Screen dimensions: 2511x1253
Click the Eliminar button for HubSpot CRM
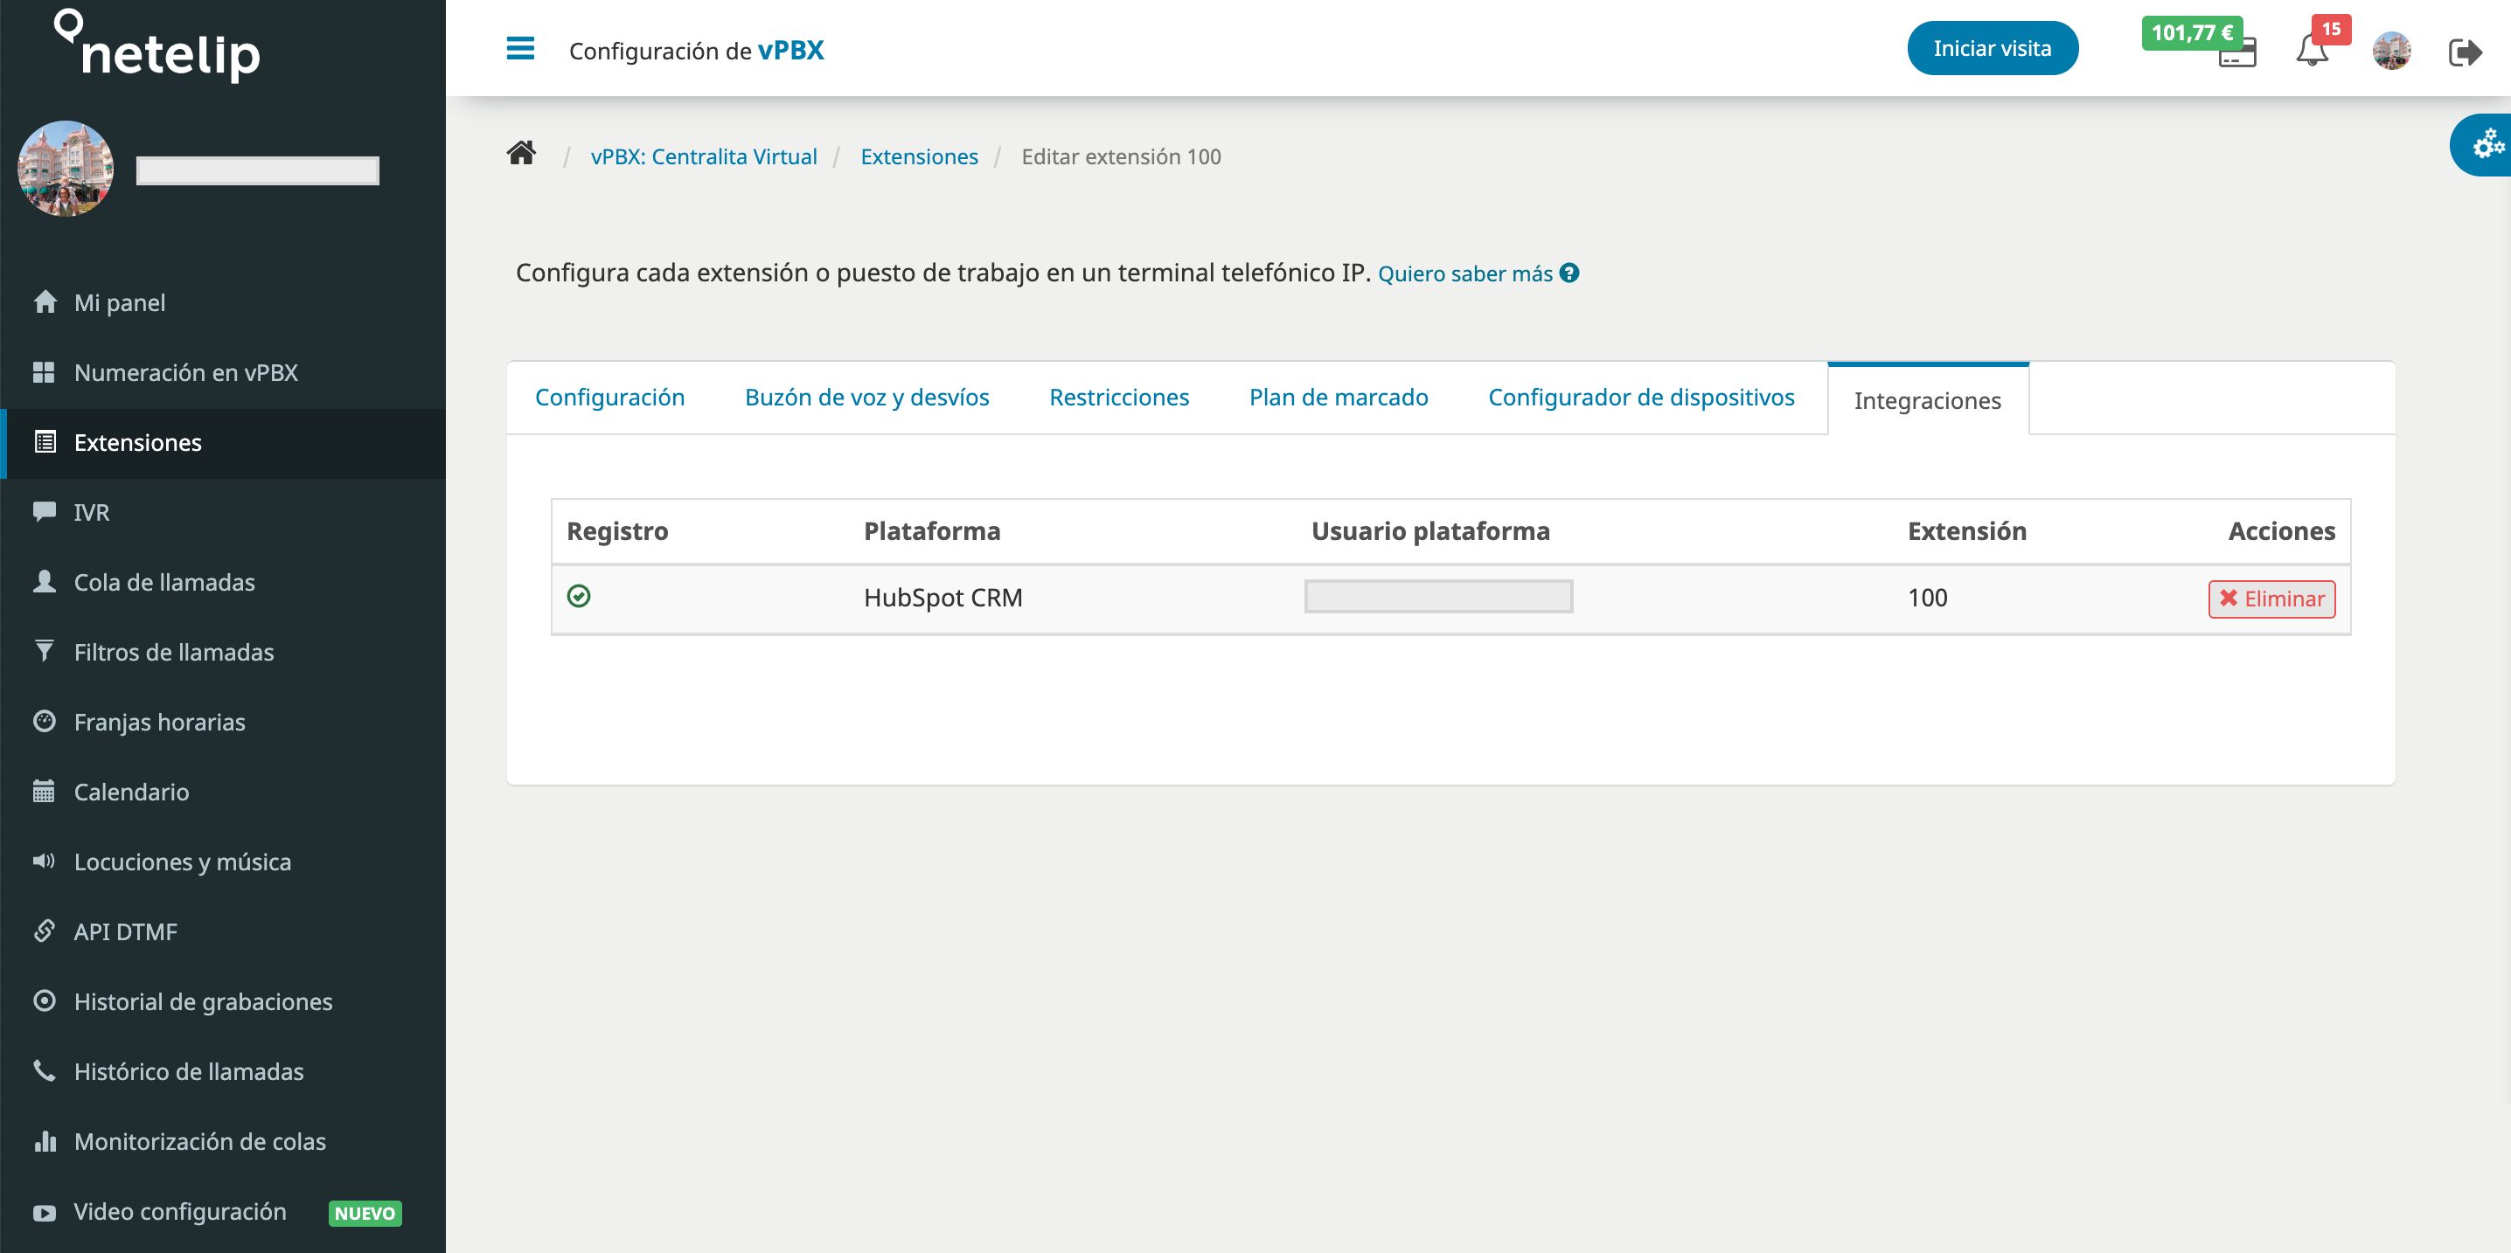(2271, 599)
